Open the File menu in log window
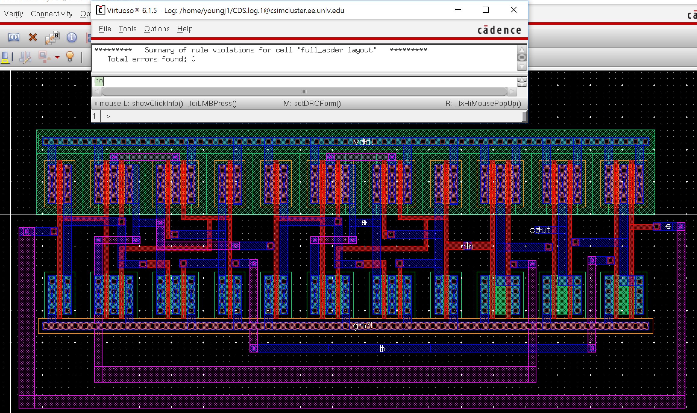 click(x=105, y=29)
